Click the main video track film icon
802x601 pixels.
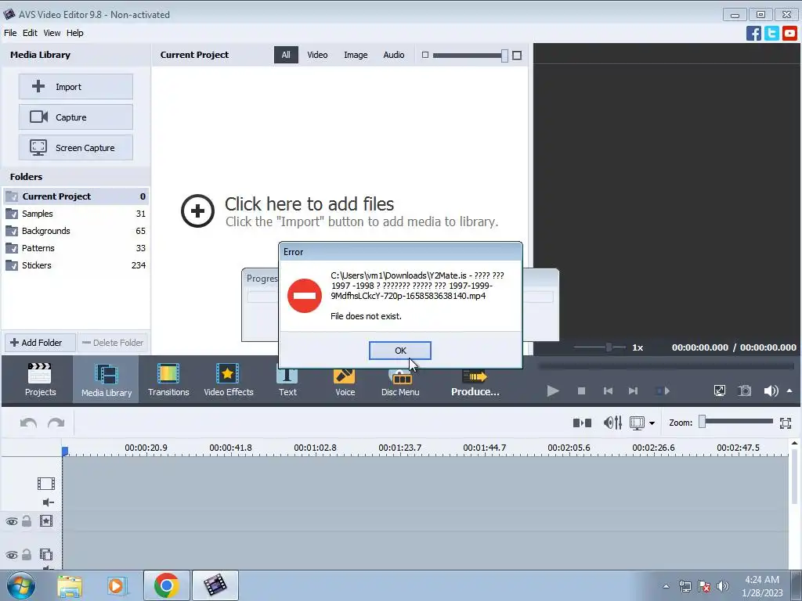(x=46, y=484)
